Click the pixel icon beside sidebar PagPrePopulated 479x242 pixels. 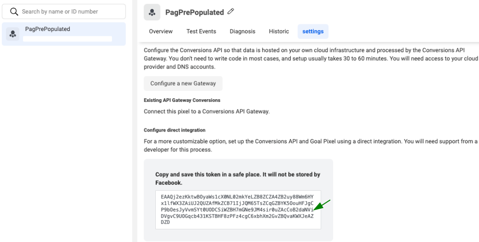[13, 34]
